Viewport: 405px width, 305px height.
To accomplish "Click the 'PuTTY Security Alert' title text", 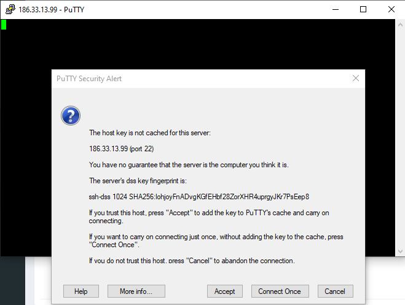I will (x=89, y=79).
